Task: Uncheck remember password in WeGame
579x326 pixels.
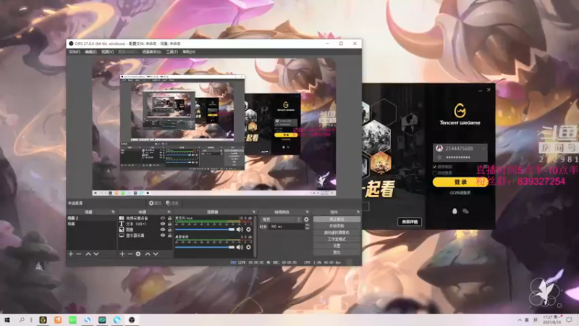Action: click(435, 167)
